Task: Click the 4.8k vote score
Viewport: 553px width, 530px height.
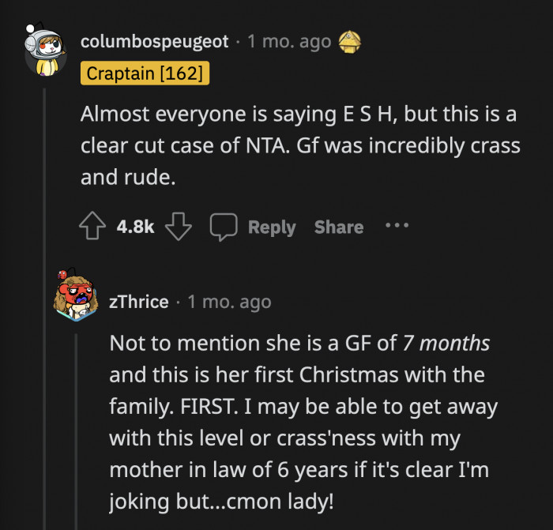Action: [x=135, y=227]
